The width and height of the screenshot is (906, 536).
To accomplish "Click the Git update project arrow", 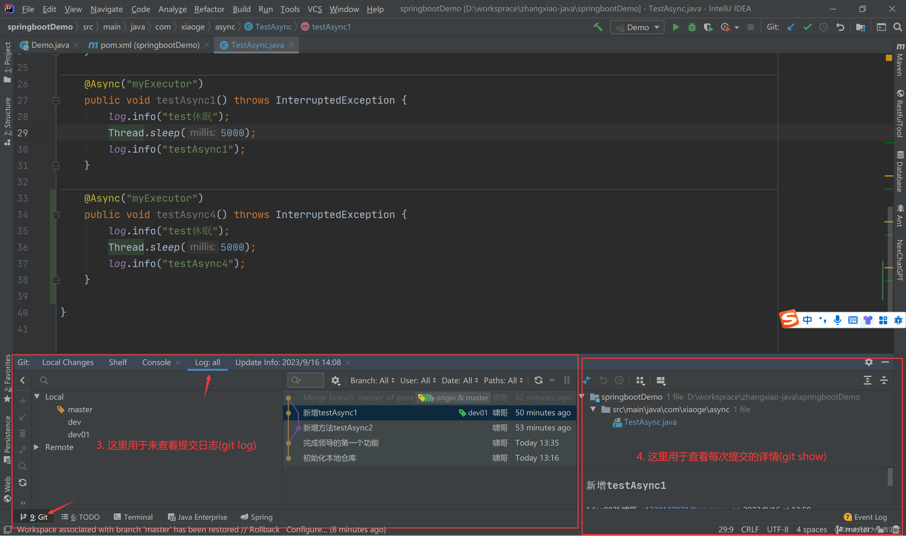I will pos(791,27).
